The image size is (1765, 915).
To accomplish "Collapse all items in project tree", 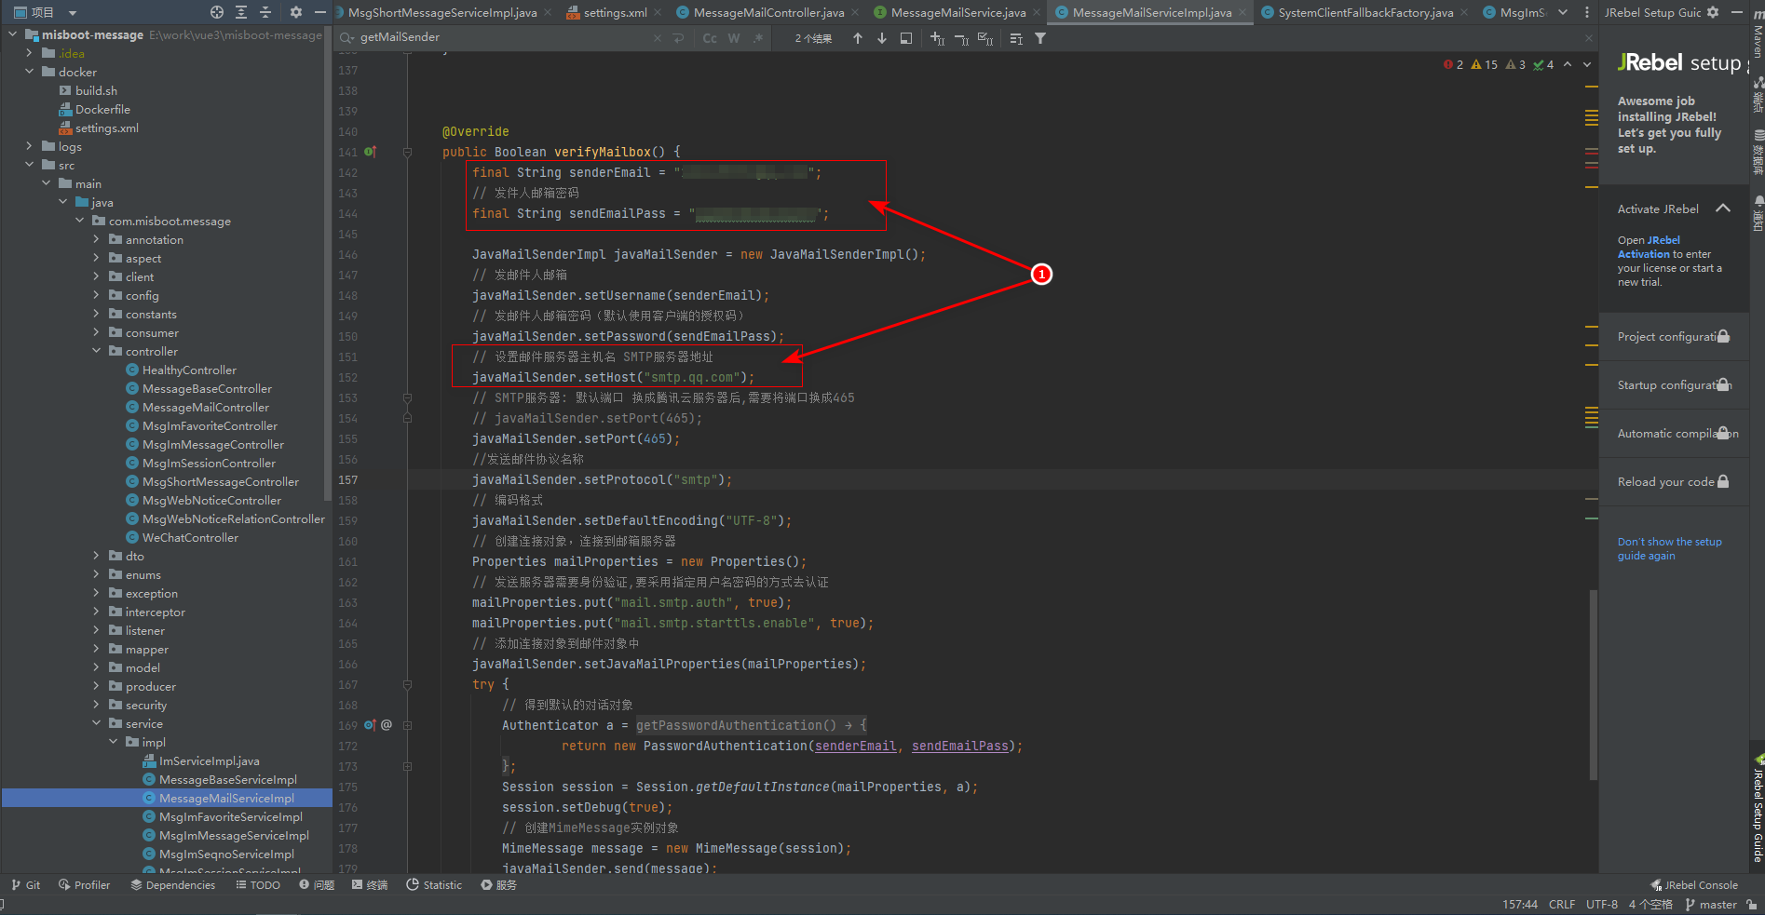I will [x=265, y=12].
